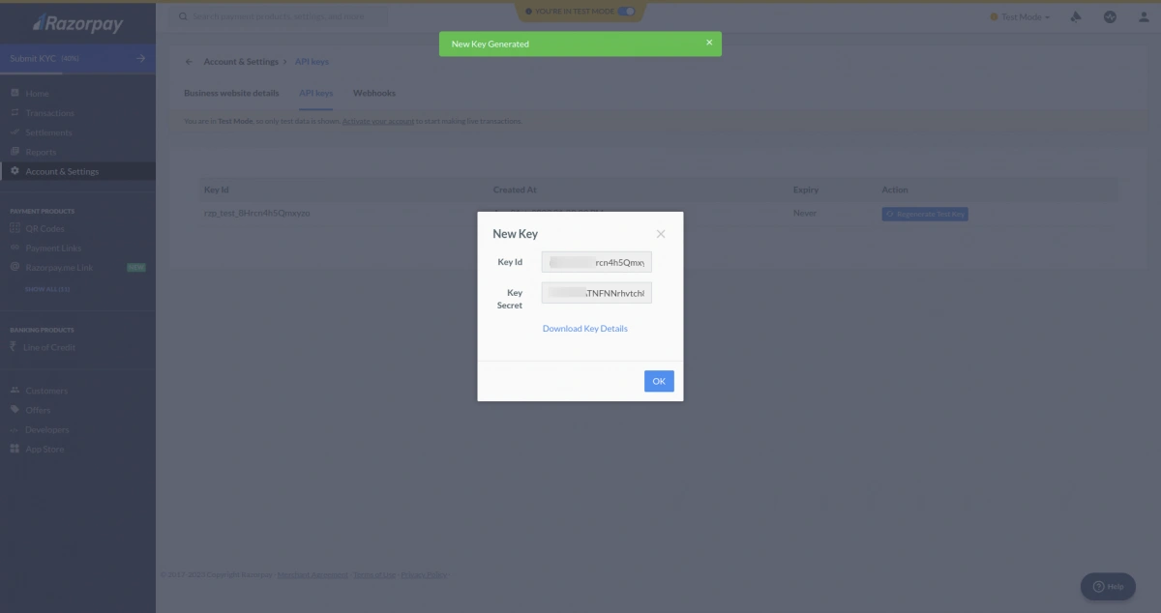1161x613 pixels.
Task: Click the Key Id column header
Action: (x=216, y=190)
